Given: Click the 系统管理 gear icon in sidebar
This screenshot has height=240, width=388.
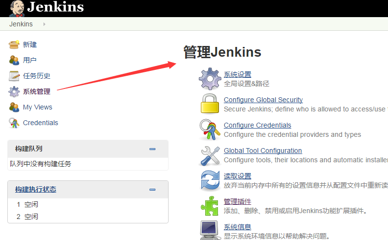Looking at the screenshot, I should coord(14,91).
